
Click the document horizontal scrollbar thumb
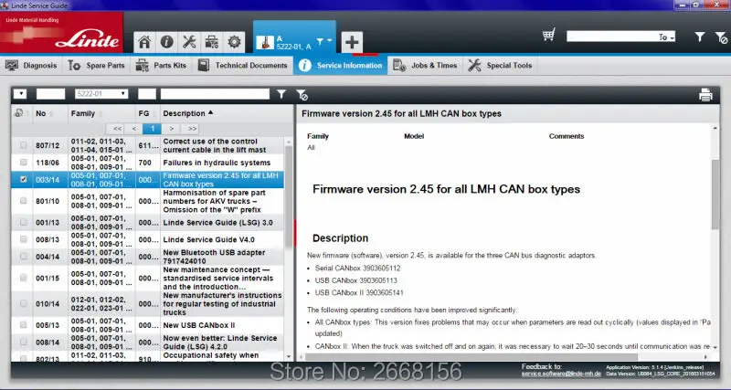tap(471, 357)
